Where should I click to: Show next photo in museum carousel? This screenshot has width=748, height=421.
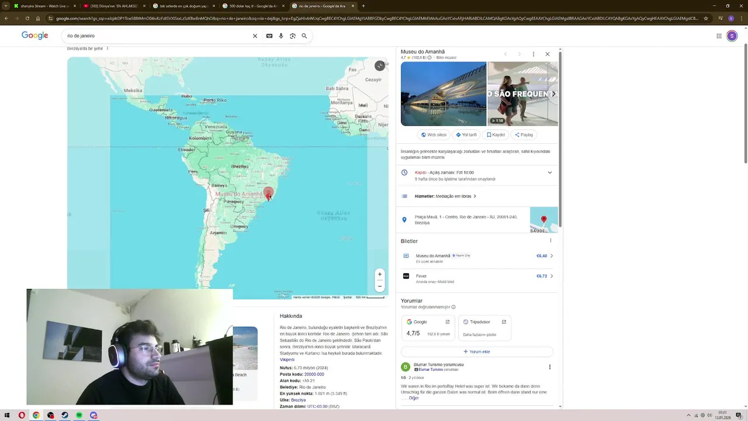553,94
